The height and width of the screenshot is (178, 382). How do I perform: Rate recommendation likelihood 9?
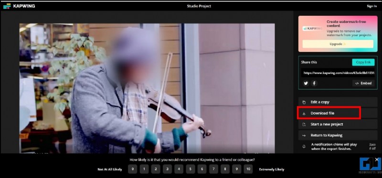(x=237, y=169)
